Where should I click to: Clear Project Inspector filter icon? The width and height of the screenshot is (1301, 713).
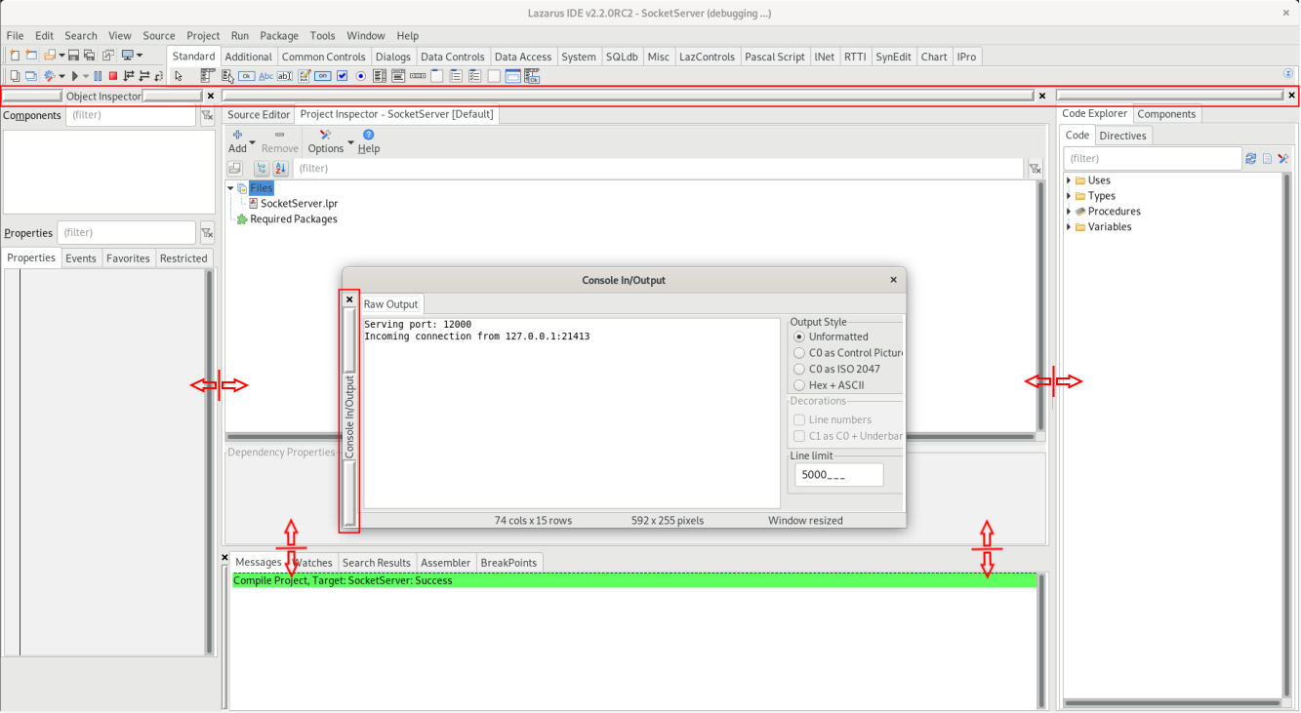click(1036, 169)
